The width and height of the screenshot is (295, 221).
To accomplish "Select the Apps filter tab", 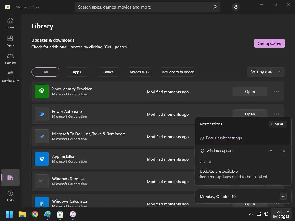I will [x=77, y=72].
